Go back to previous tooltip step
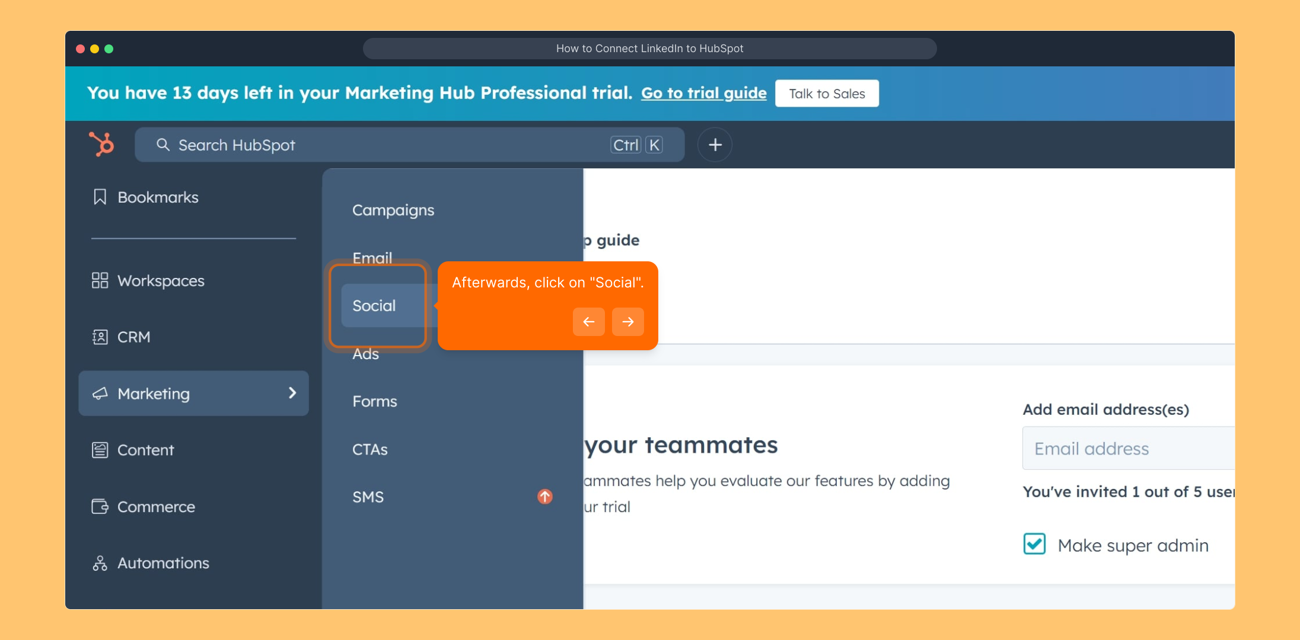The height and width of the screenshot is (640, 1300). [x=588, y=322]
